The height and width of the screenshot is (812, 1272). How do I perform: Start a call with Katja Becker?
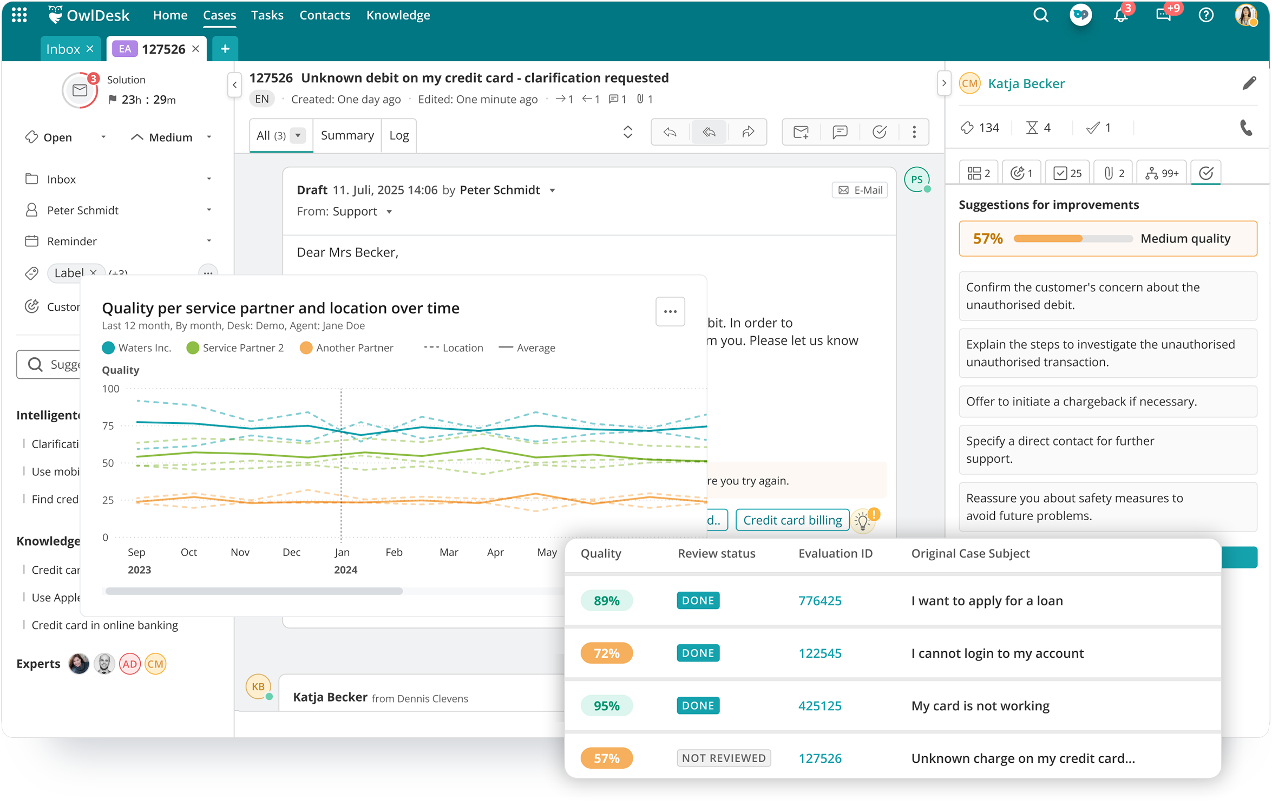click(1247, 128)
